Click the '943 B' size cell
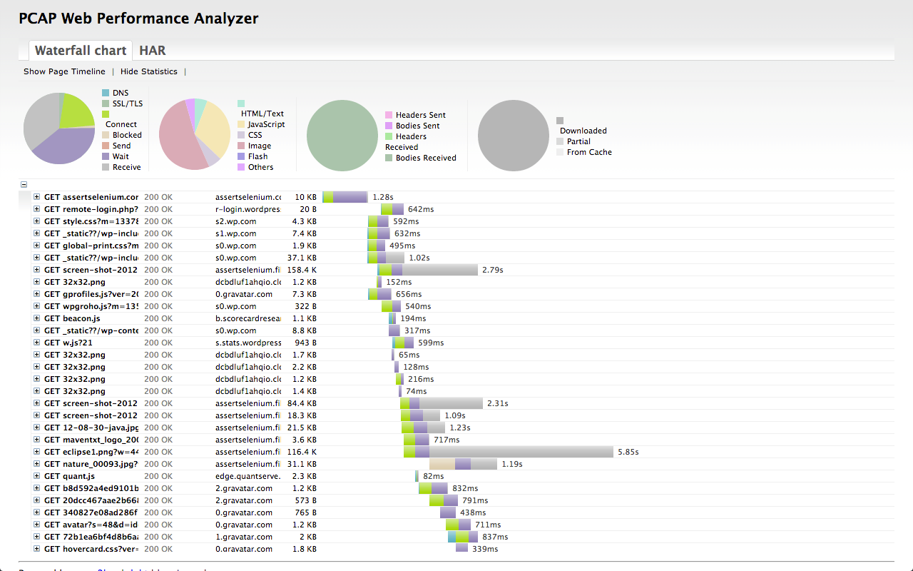This screenshot has height=571, width=913. [x=305, y=343]
